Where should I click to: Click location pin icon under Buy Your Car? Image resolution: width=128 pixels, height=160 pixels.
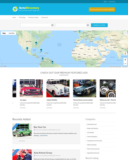coord(35,130)
